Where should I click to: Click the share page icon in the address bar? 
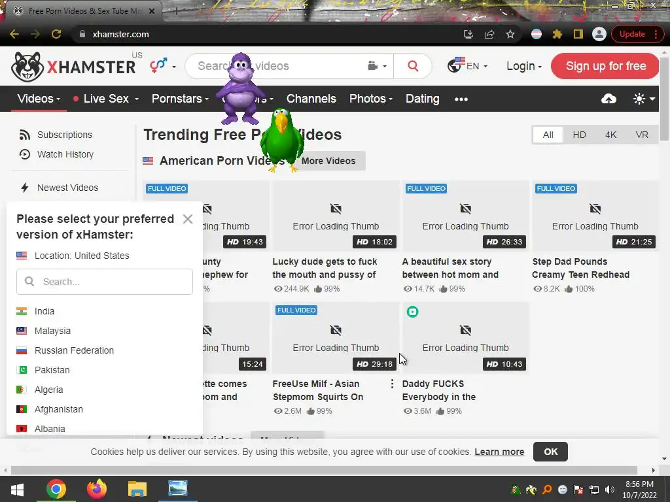pyautogui.click(x=489, y=34)
